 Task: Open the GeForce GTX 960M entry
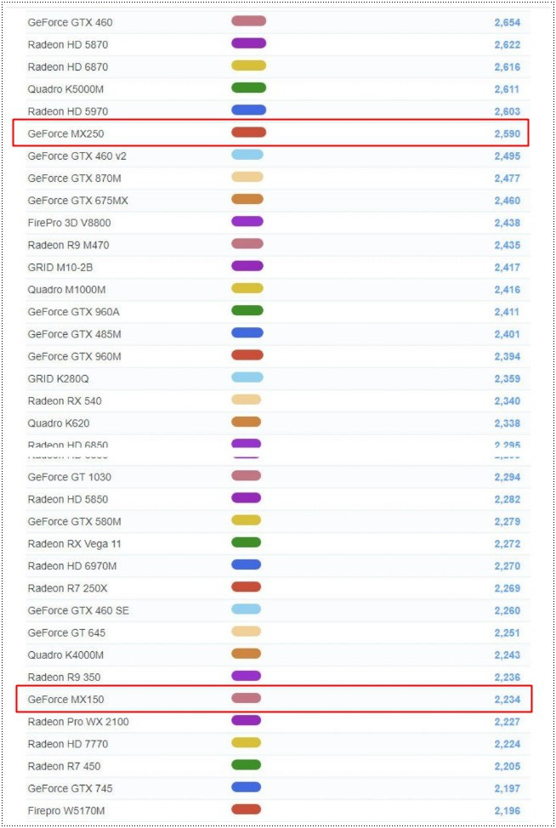click(75, 356)
